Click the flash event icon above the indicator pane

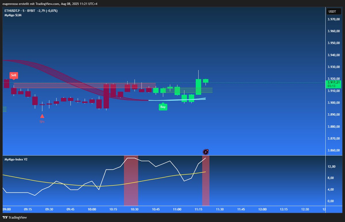[x=206, y=152]
